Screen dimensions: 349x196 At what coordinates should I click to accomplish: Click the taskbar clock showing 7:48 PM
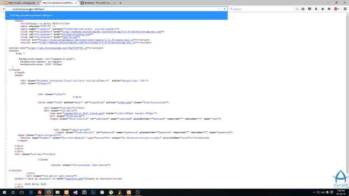341,192
